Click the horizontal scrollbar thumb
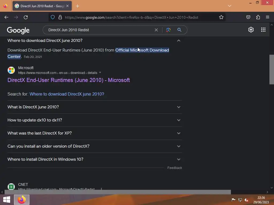This screenshot has height=205, width=274. point(118,192)
